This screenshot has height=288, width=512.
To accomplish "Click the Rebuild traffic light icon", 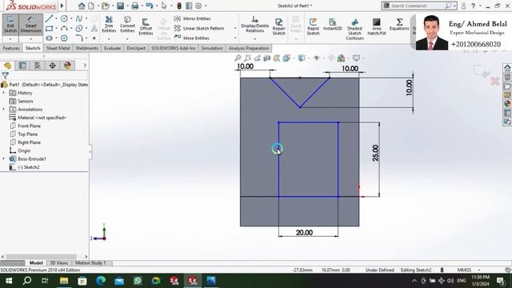I will pyautogui.click(x=179, y=6).
